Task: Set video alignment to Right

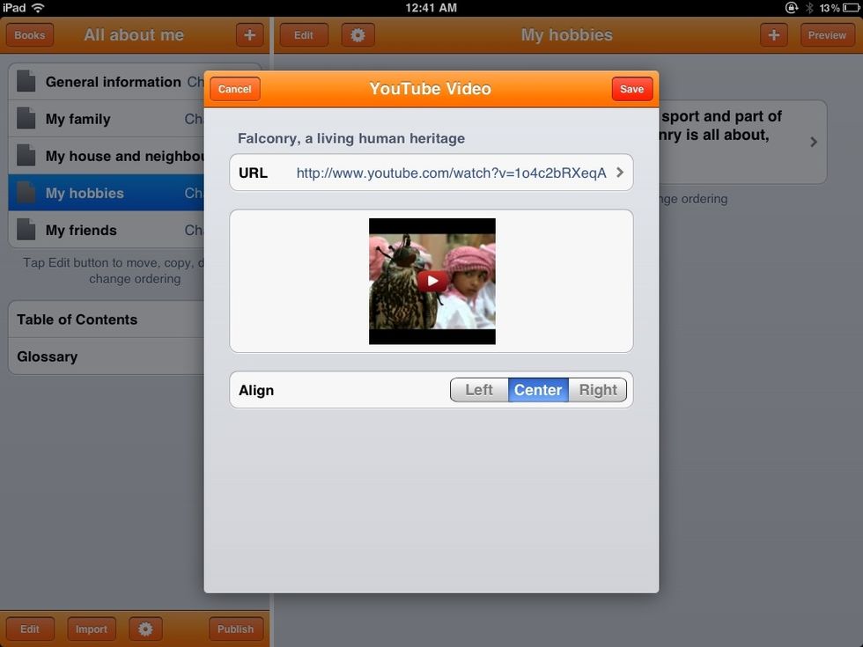Action: [x=597, y=389]
